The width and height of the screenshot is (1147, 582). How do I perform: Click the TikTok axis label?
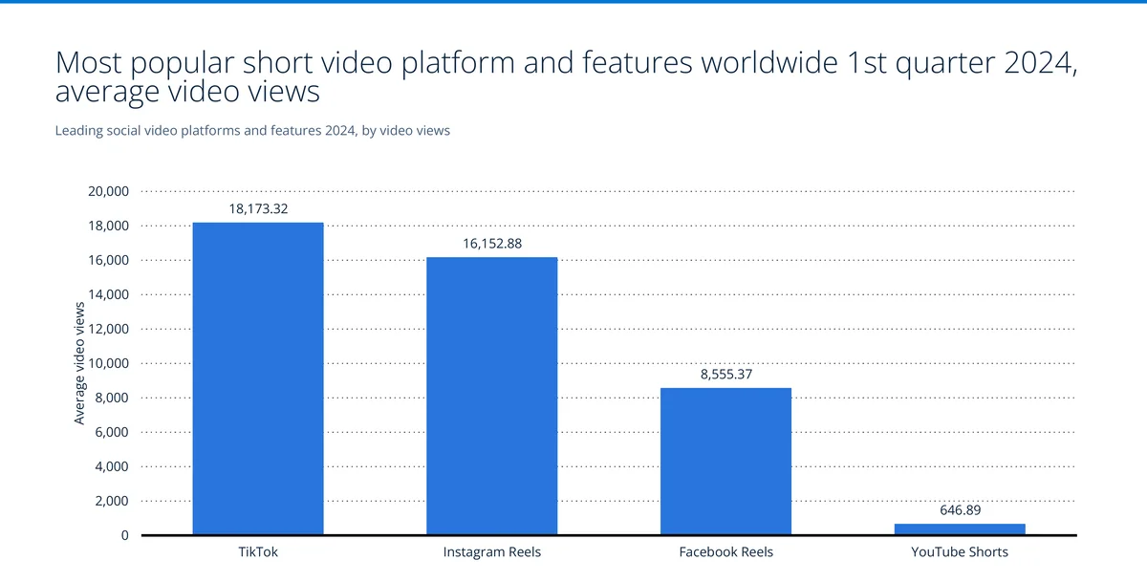[x=258, y=552]
